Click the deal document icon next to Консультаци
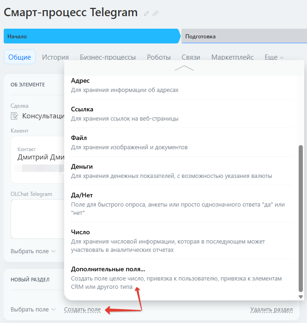This screenshot has height=323, width=307. pyautogui.click(x=14, y=116)
